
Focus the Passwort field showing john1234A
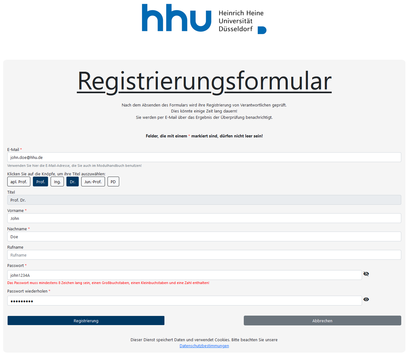coord(185,275)
